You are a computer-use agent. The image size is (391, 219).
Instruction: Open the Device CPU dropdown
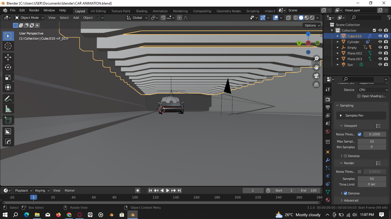(x=373, y=90)
